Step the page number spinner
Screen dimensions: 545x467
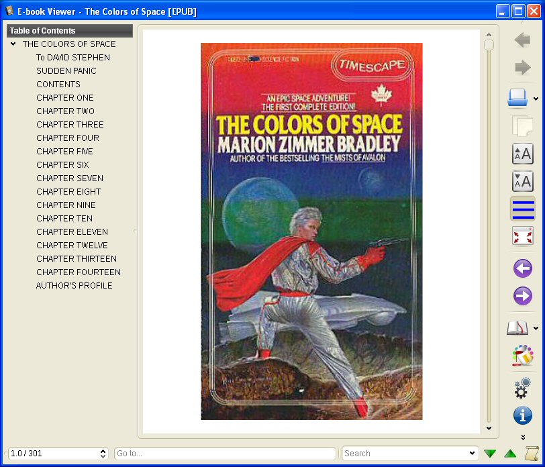[103, 454]
